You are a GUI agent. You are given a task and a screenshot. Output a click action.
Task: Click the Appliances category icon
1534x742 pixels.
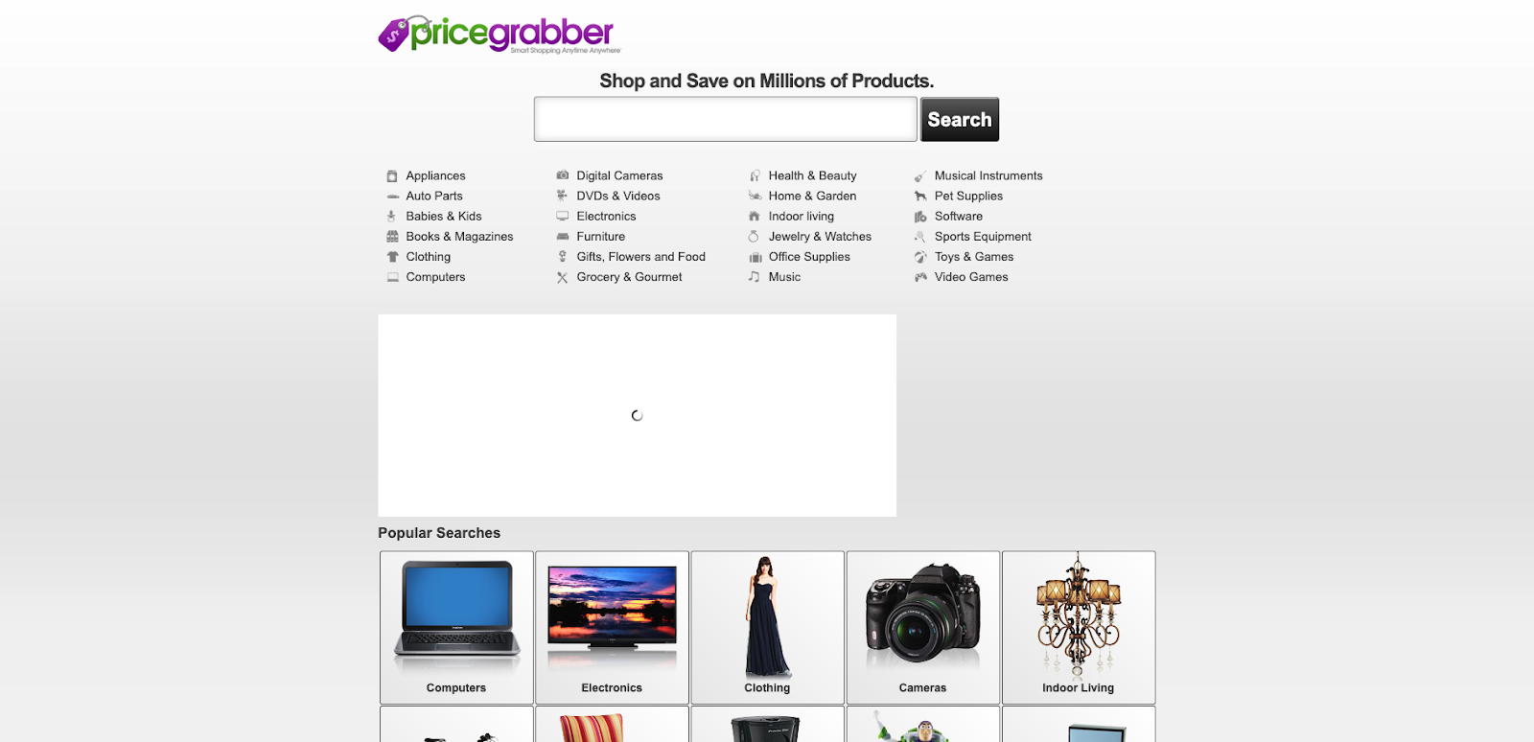[392, 176]
